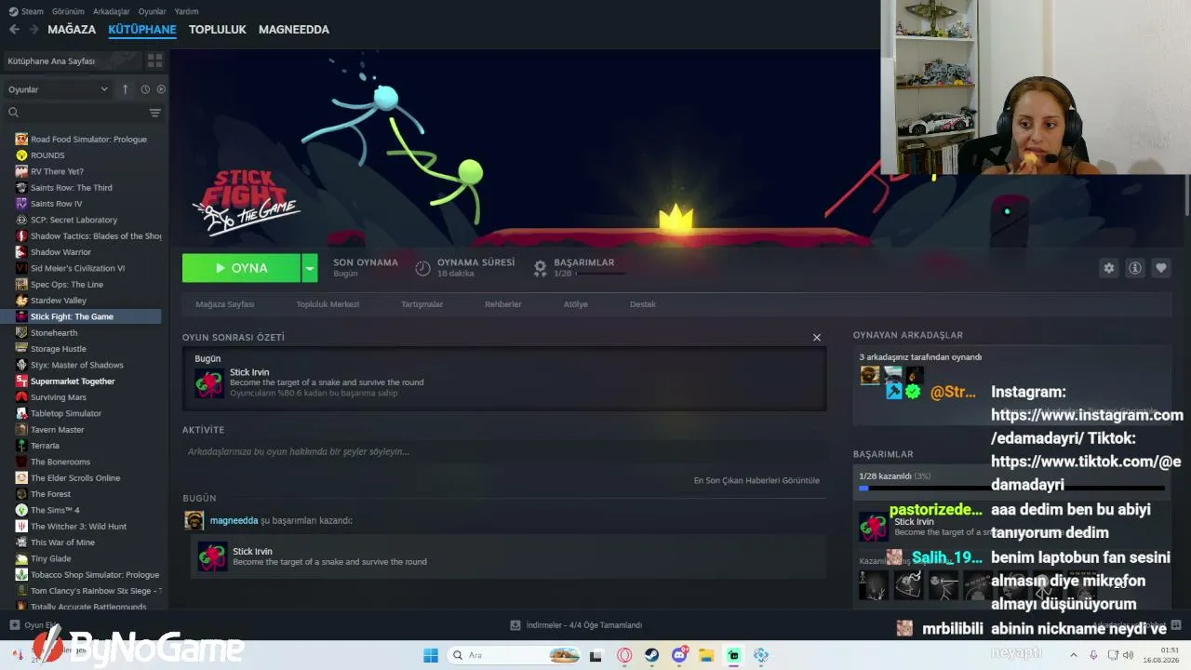Open the Mağaza Sayfası link

tap(224, 304)
